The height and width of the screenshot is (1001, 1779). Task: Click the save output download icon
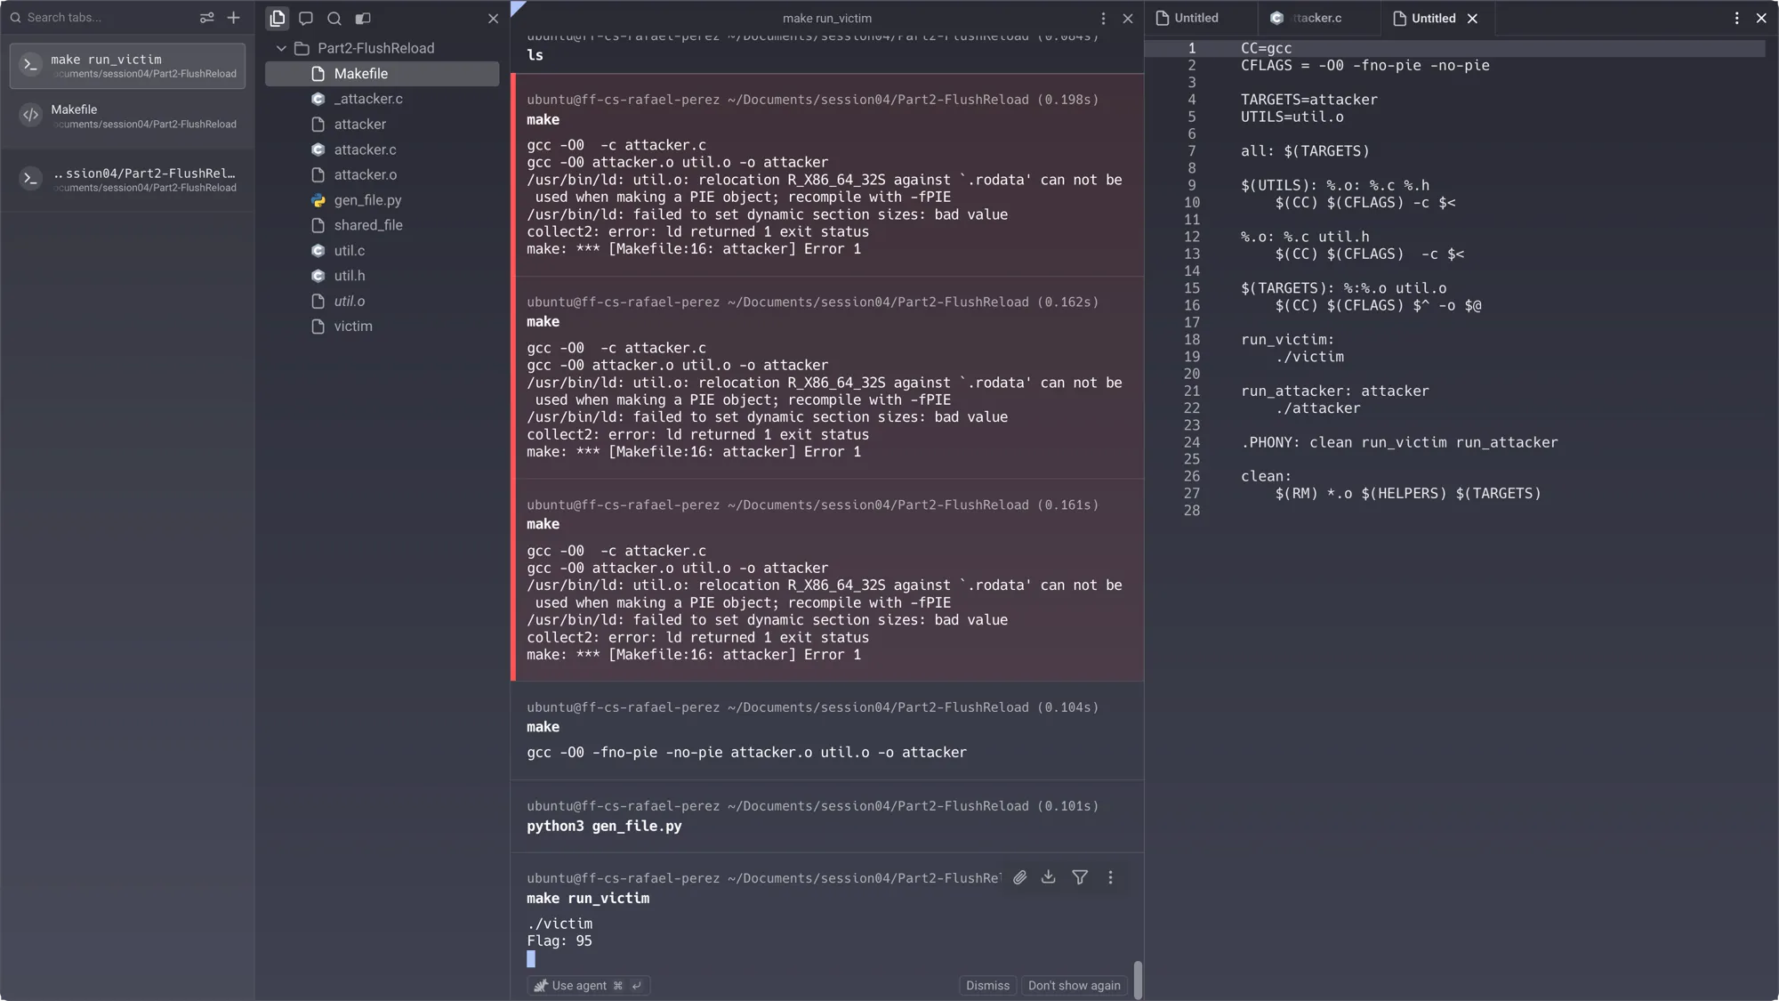coord(1049,877)
